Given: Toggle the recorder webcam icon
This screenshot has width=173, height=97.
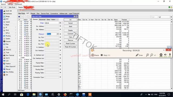Looking at the screenshot, I should (x=161, y=55).
